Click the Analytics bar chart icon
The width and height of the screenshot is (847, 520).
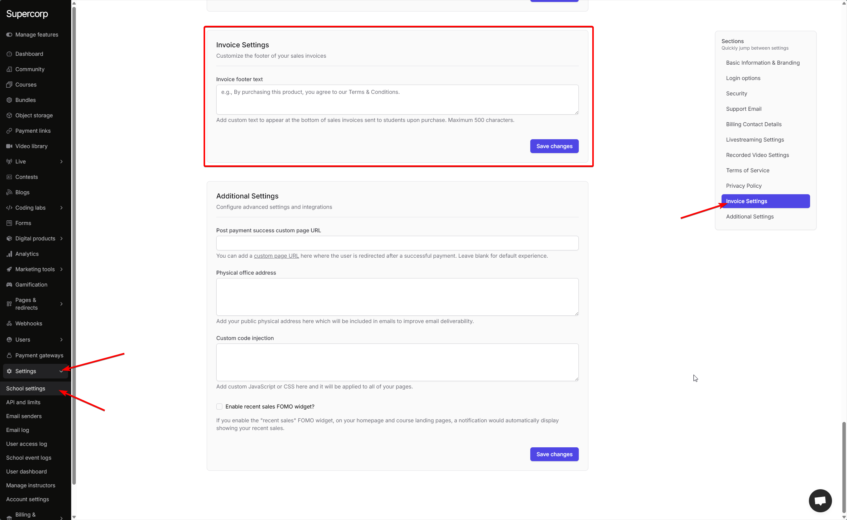9,254
